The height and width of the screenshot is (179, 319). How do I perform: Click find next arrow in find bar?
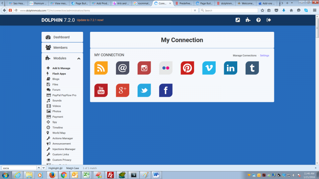(43, 168)
